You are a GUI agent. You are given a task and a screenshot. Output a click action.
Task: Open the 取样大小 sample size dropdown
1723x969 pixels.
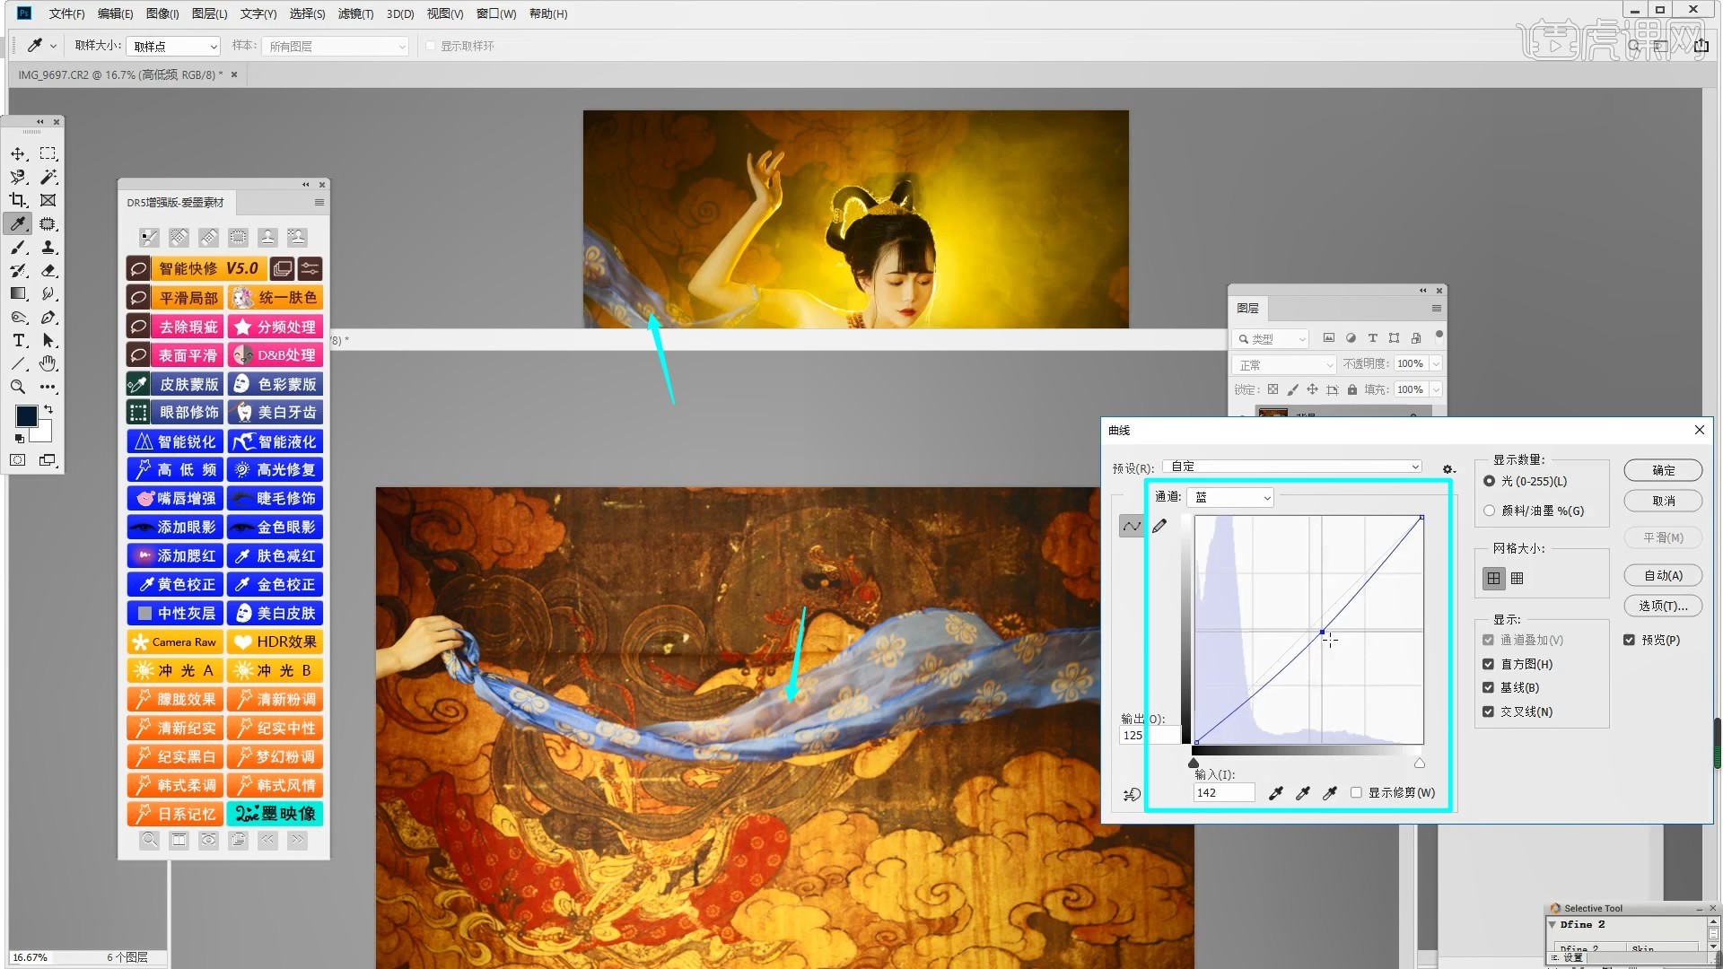(x=174, y=46)
